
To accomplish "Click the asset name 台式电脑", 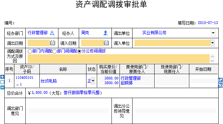I will (x=49, y=81).
